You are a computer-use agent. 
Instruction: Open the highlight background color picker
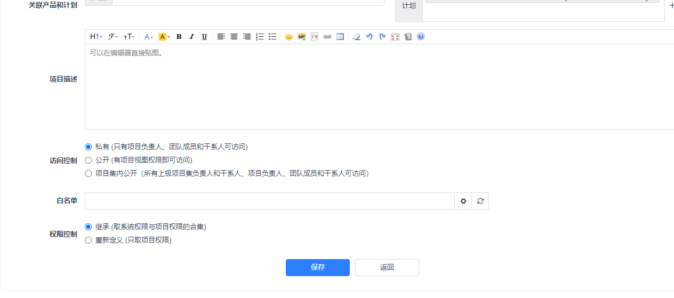(x=164, y=37)
